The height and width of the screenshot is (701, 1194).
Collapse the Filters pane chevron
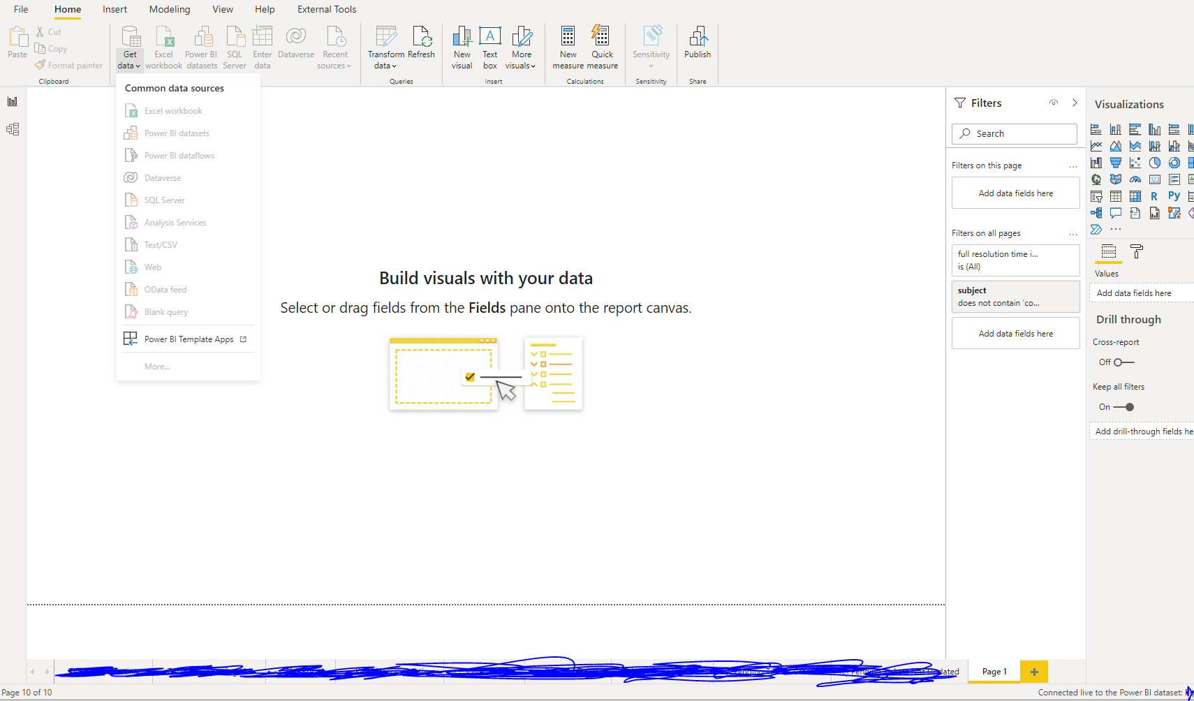1075,103
